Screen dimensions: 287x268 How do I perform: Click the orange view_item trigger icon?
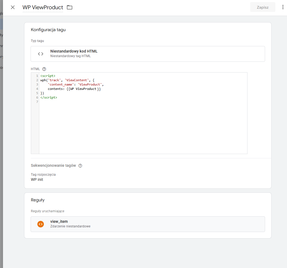pos(41,224)
